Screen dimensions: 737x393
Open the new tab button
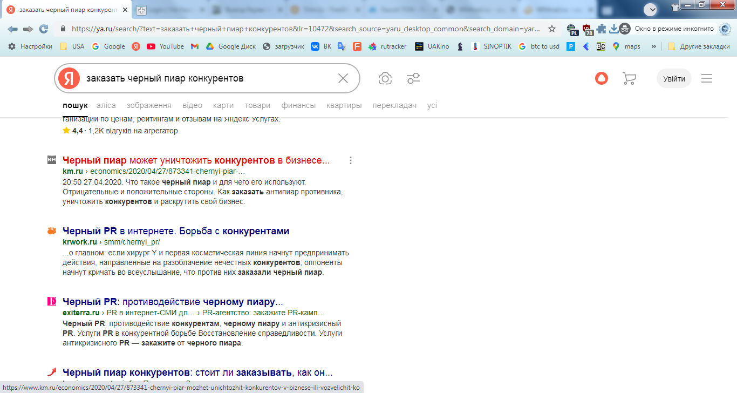[141, 10]
